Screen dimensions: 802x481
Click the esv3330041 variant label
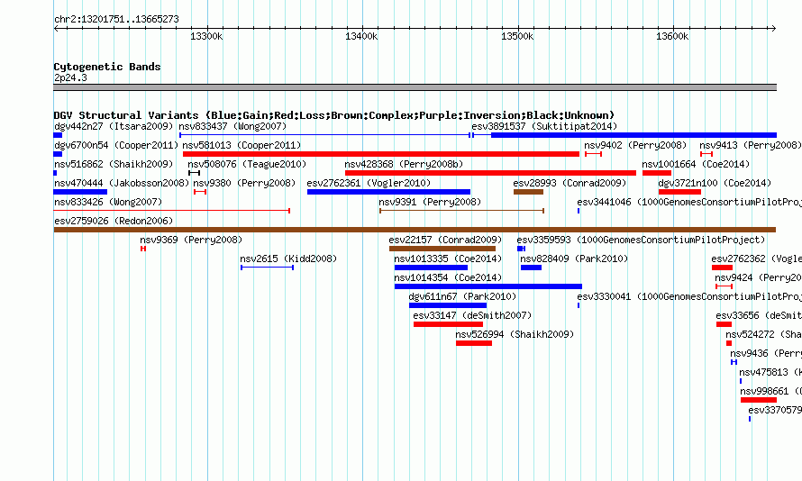[x=689, y=296]
